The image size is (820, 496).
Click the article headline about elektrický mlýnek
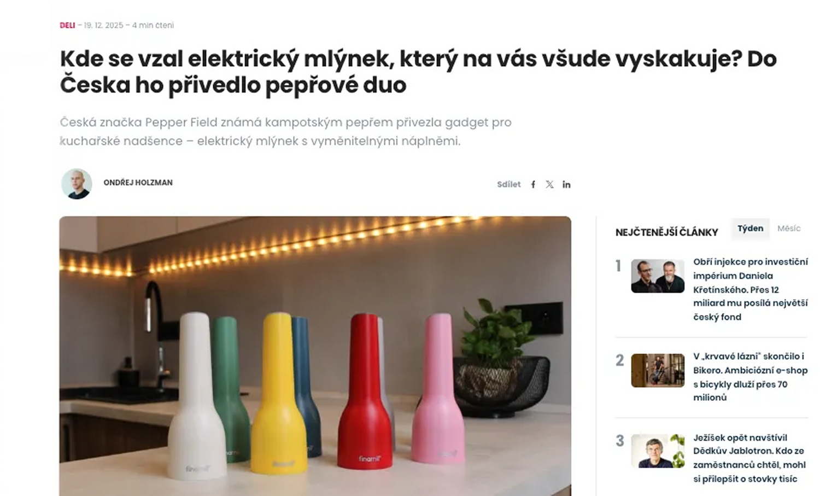[x=418, y=72]
